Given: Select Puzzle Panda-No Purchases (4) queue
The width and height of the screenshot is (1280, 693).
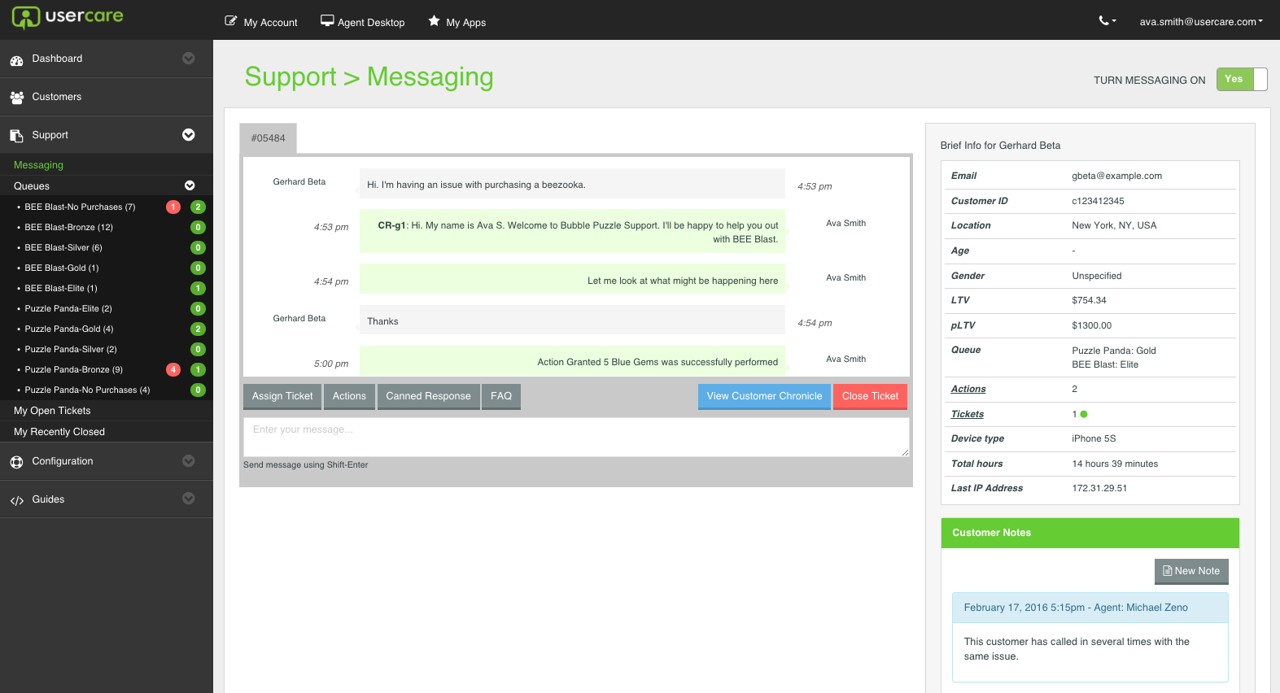Looking at the screenshot, I should coord(87,390).
